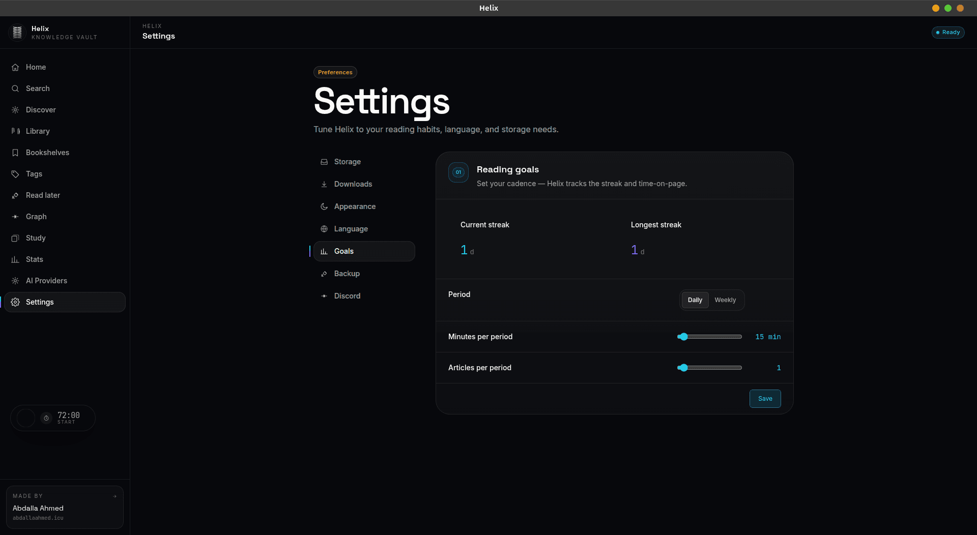Click the Bookshelves bookmark icon

(15, 153)
